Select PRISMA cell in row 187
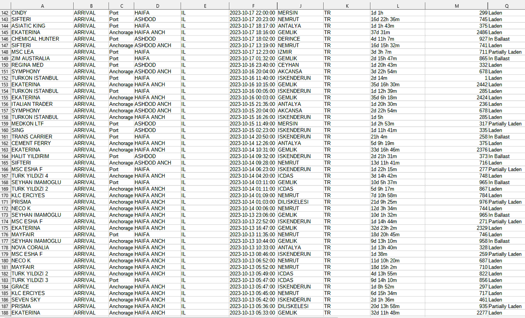Image resolution: width=525 pixels, height=318 pixels. (x=42, y=306)
